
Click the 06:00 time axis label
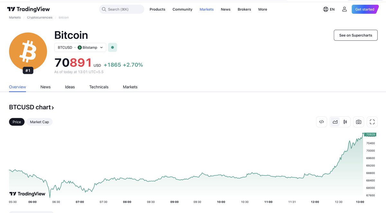(x=32, y=202)
